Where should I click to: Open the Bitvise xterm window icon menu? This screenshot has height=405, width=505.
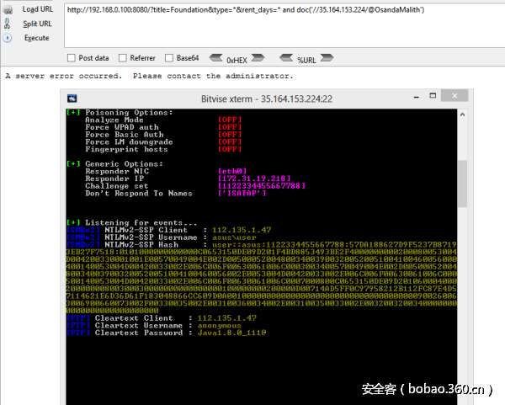[72, 99]
